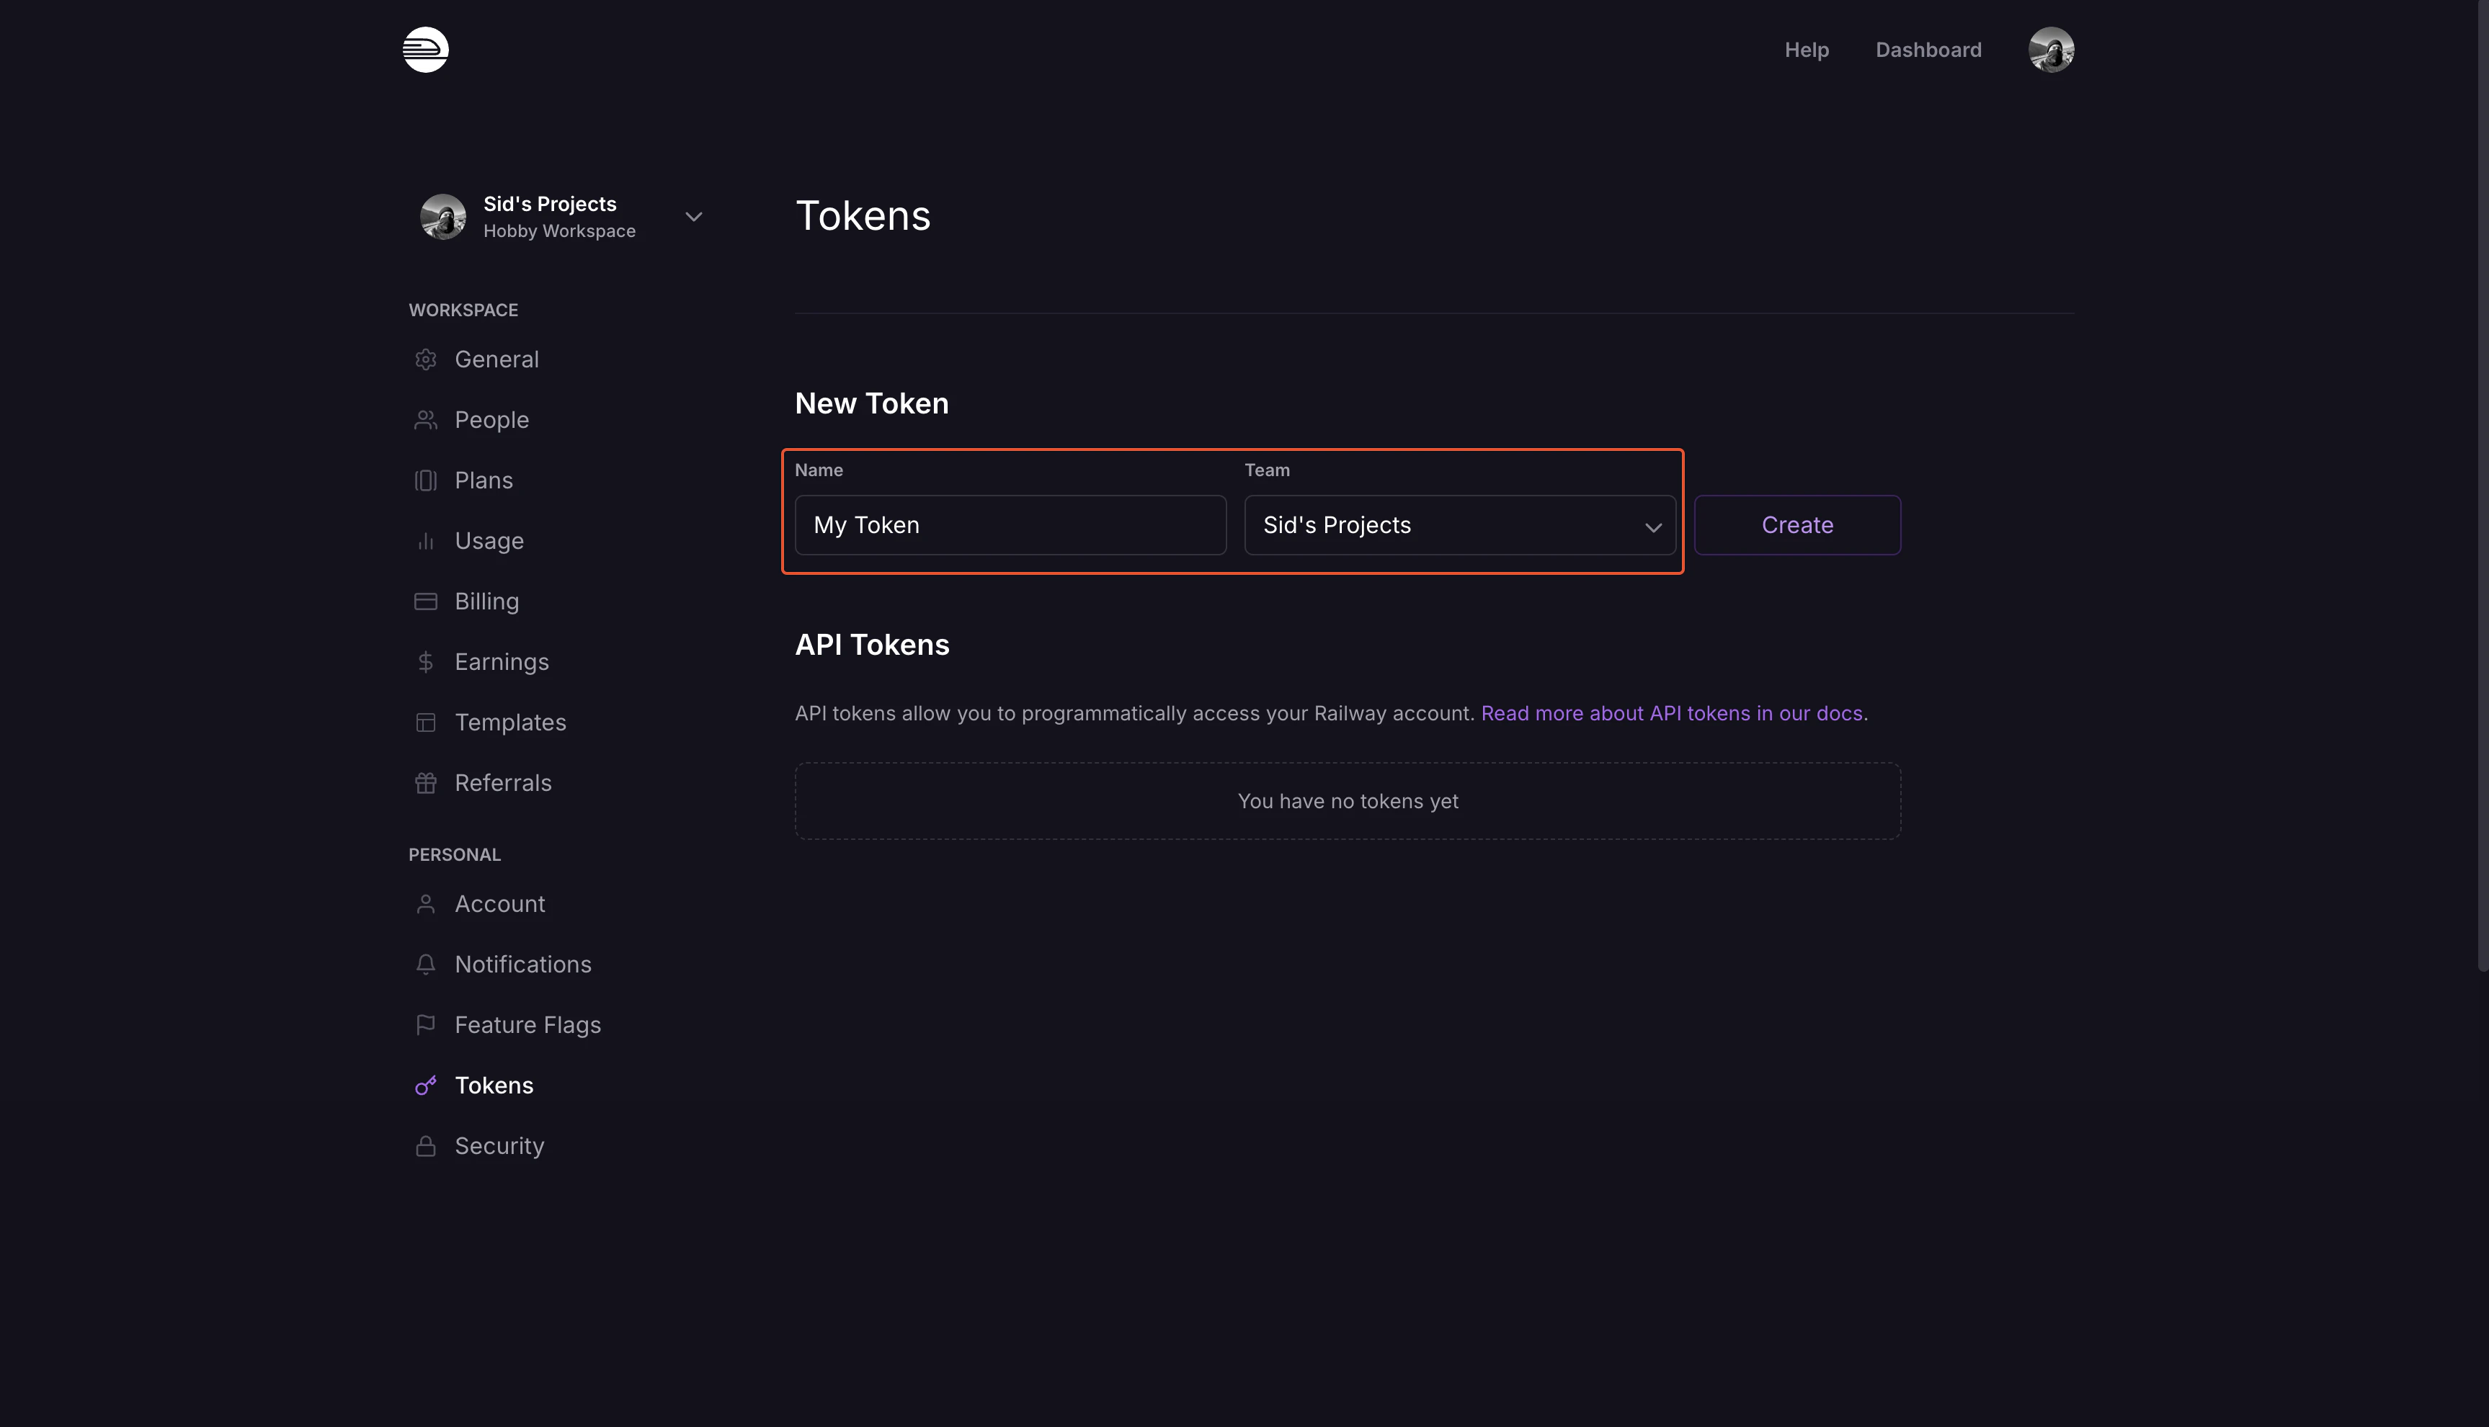The height and width of the screenshot is (1427, 2489).
Task: Click the Usage bar chart icon
Action: (x=425, y=541)
